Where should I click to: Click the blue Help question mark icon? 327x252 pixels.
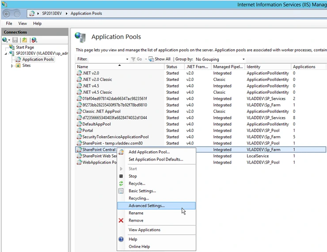pyautogui.click(x=121, y=239)
